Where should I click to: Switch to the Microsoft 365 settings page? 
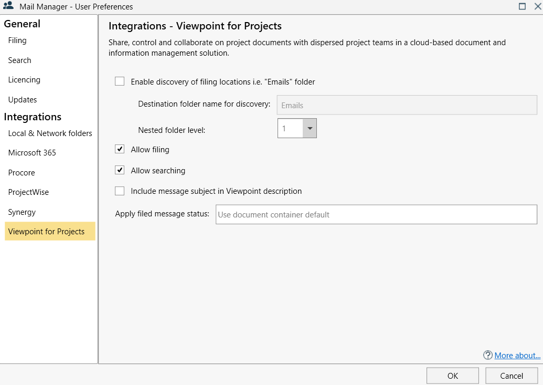(x=31, y=152)
